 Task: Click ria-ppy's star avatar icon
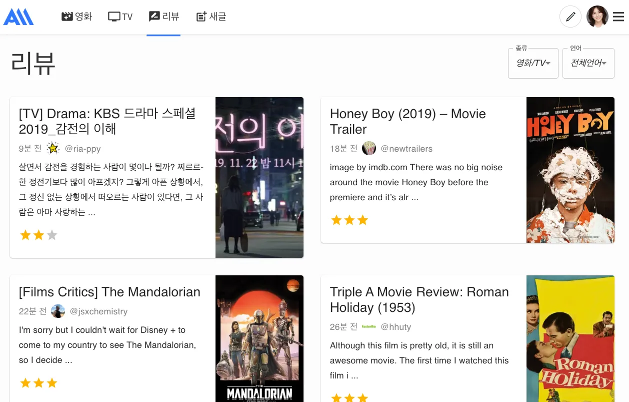(53, 148)
